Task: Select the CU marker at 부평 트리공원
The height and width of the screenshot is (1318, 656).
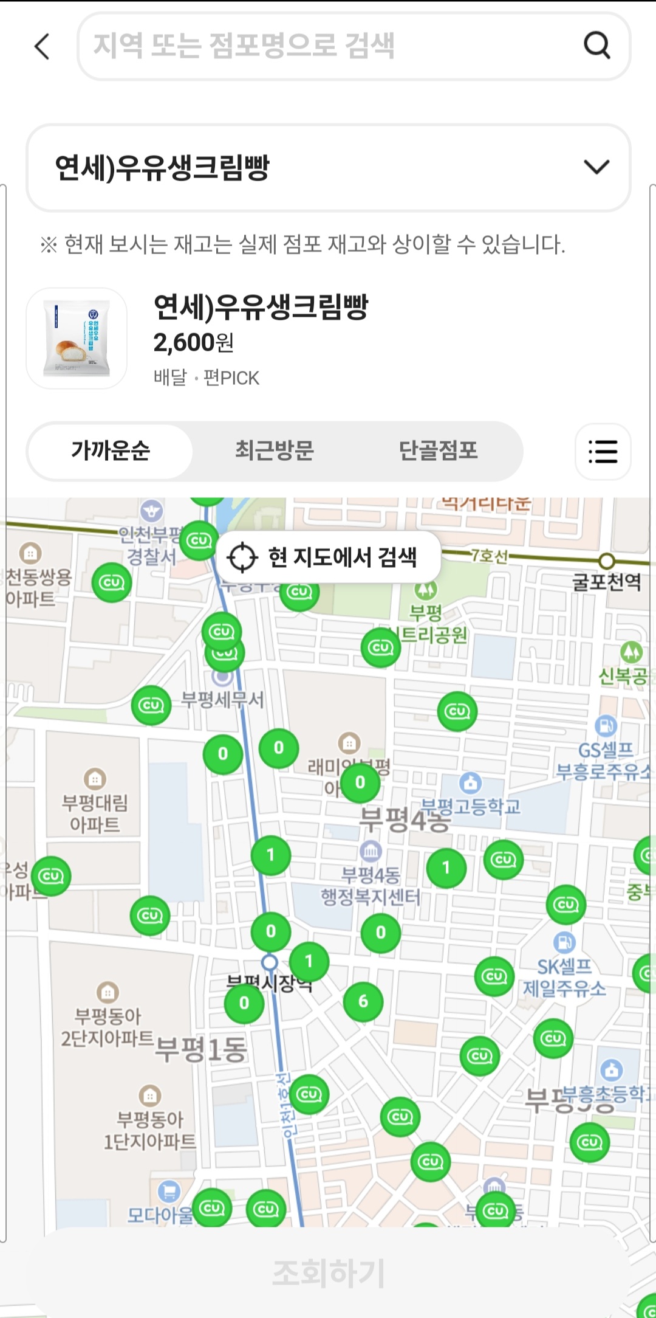Action: tap(381, 647)
